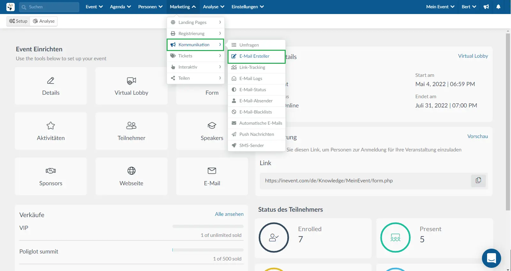Open the megaphone announcements icon
The width and height of the screenshot is (511, 271).
486,7
